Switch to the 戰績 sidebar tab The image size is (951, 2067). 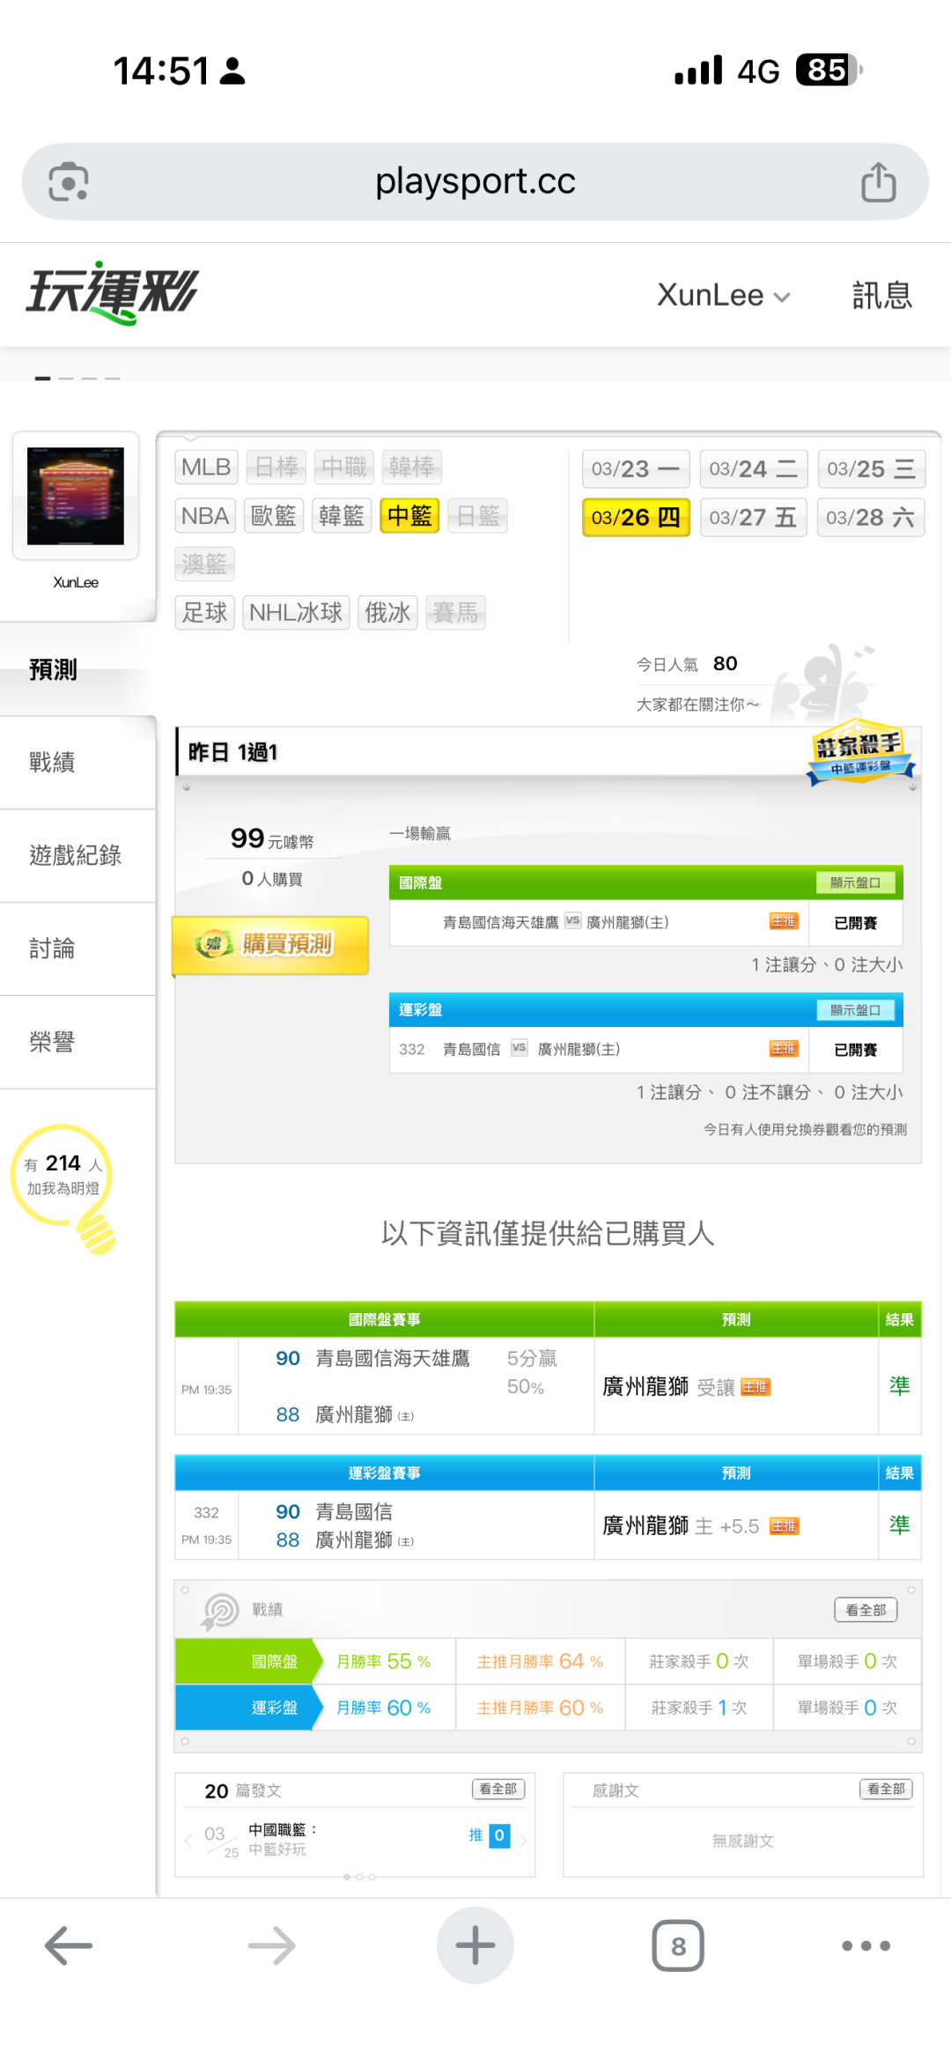click(x=53, y=762)
